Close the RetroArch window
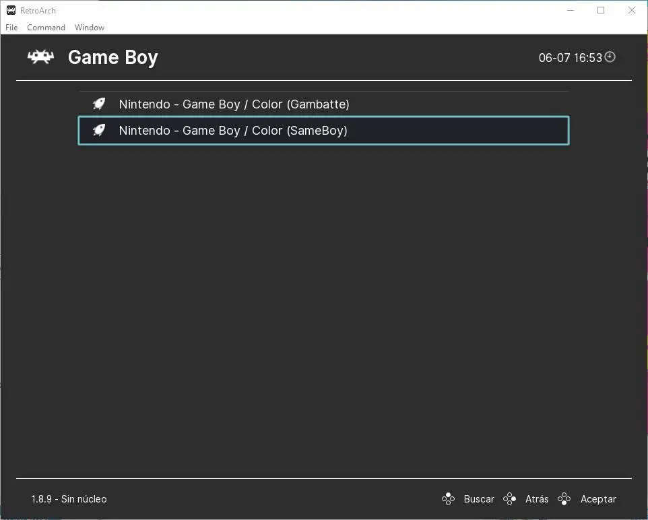 tap(631, 10)
